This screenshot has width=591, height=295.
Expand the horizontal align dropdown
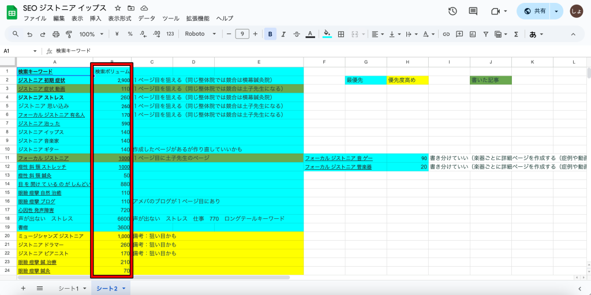coord(377,34)
